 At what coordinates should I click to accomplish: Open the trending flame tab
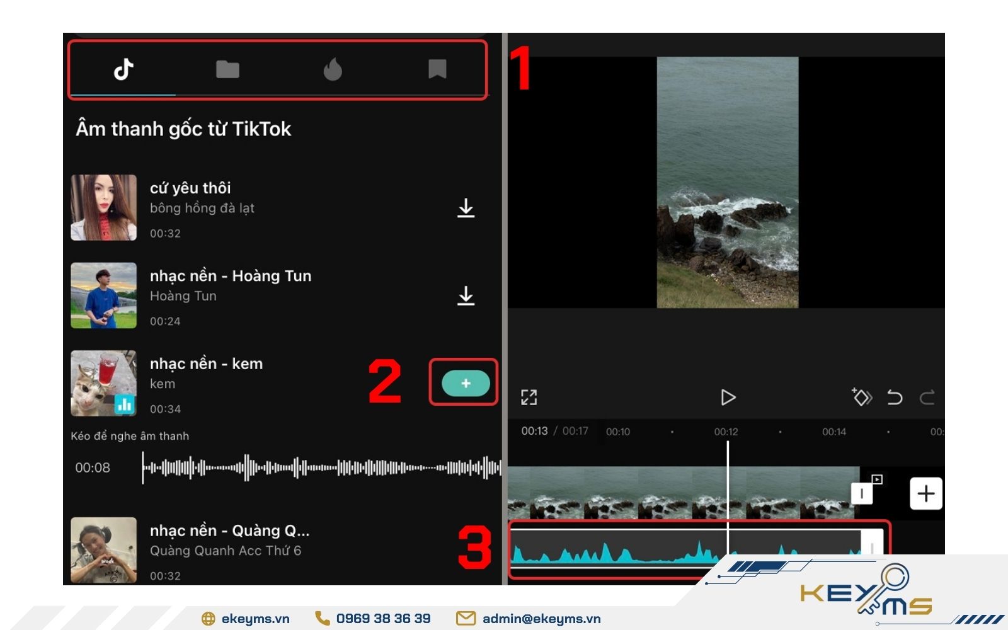pyautogui.click(x=333, y=69)
